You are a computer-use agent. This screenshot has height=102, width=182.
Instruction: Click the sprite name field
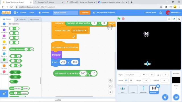pos(132,75)
